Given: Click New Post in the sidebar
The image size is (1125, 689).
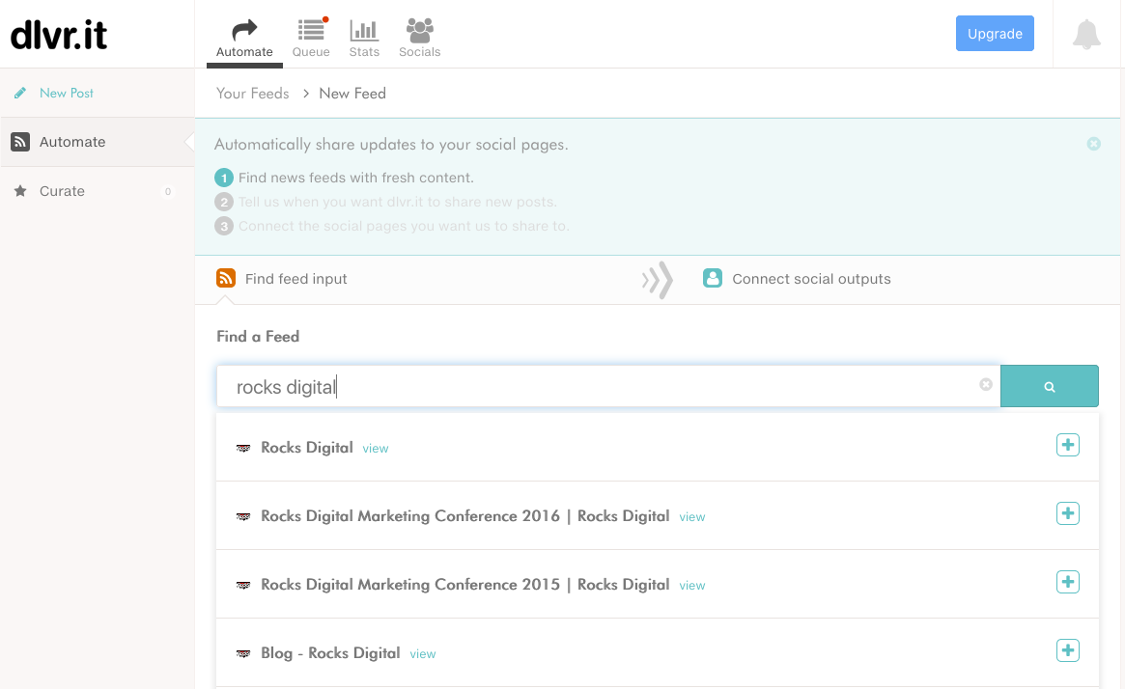Looking at the screenshot, I should coord(66,94).
